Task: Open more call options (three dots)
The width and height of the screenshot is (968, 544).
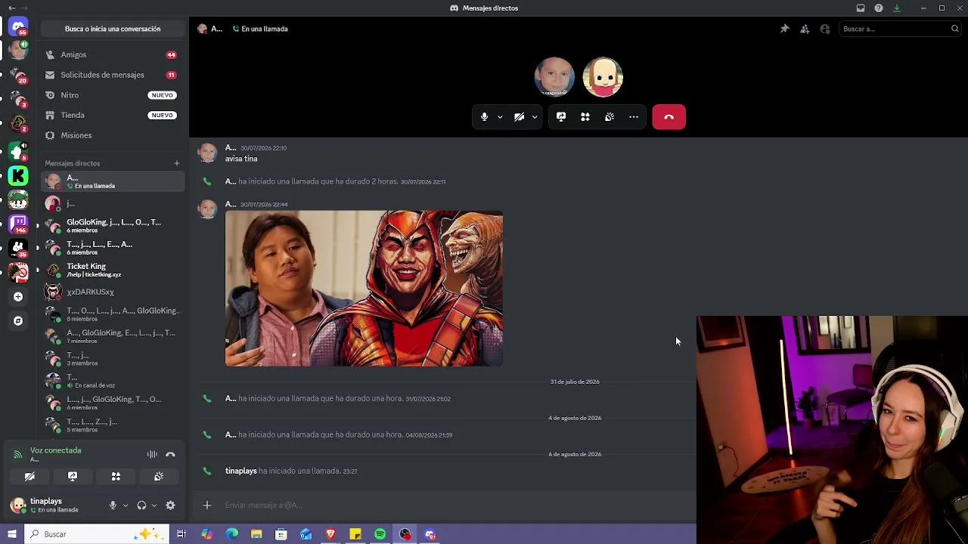Action: pos(634,117)
